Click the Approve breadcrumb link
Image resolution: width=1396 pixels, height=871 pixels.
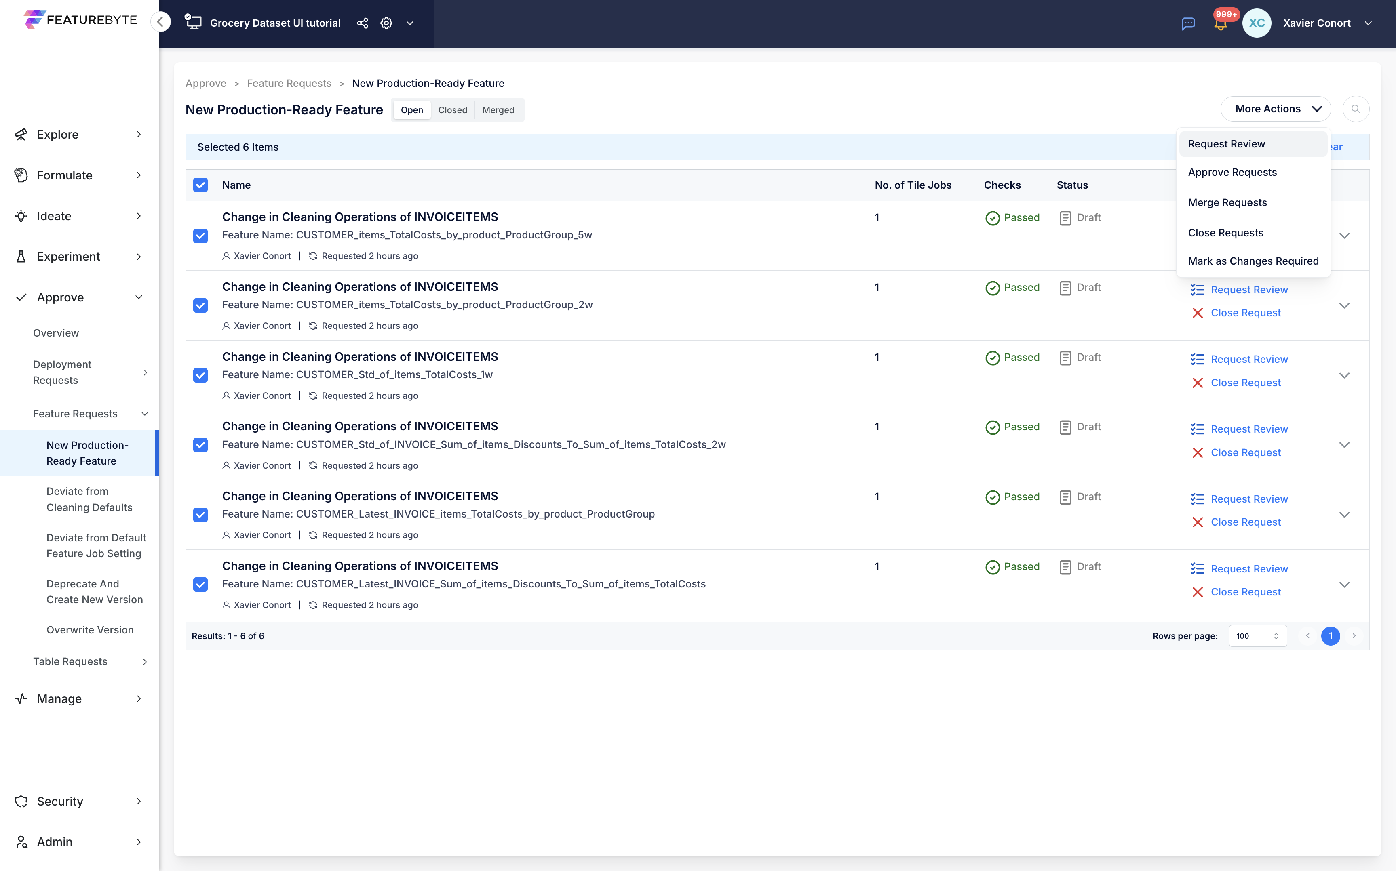pyautogui.click(x=206, y=84)
